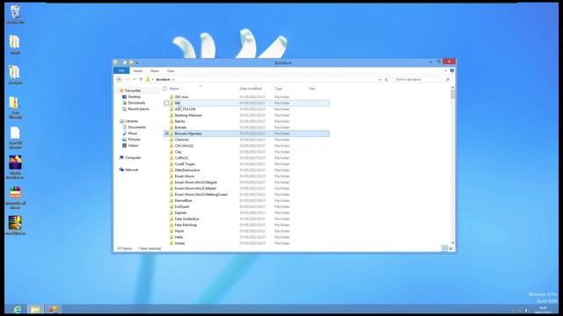Click the Properties quick access toolbar icon

125,62
